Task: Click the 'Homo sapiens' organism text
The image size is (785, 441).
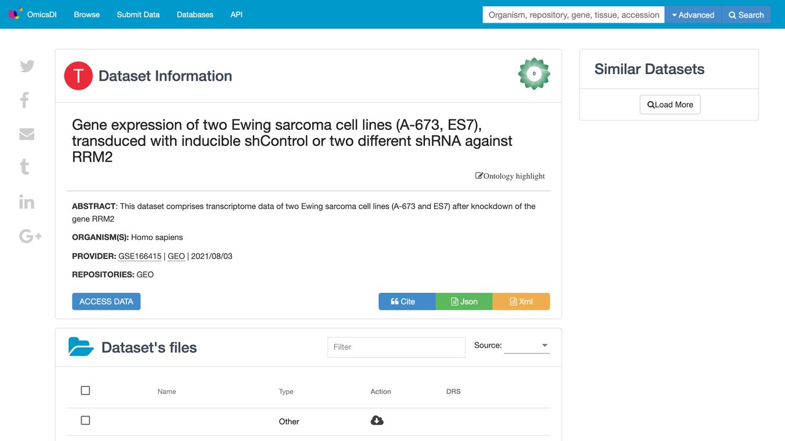Action: pyautogui.click(x=157, y=237)
